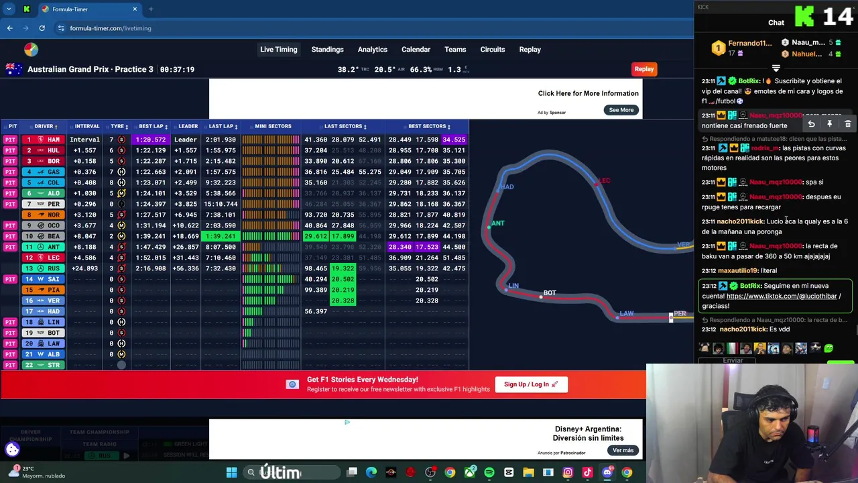
Task: Click Fernando11 top gifter entry
Action: (742, 48)
